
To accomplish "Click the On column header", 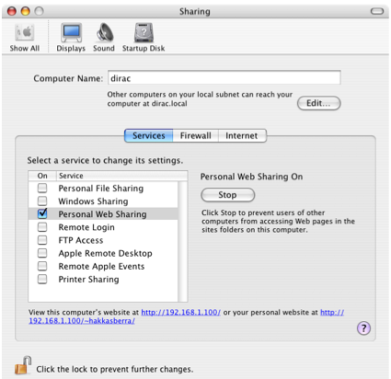I will tap(42, 176).
